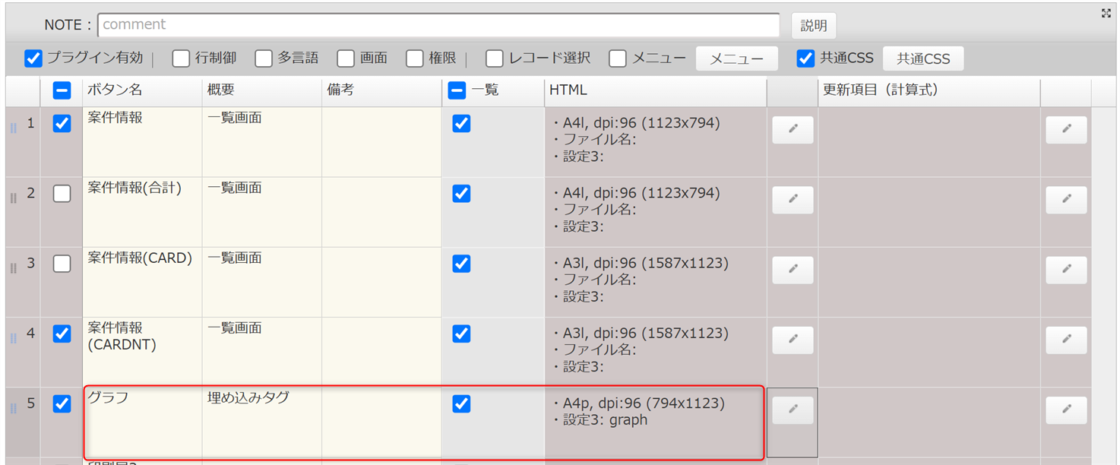This screenshot has width=1120, height=465.
Task: Uncheck the enable checkbox for row 5
Action: point(62,403)
